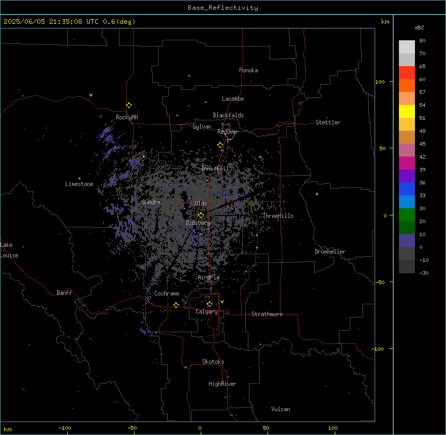This screenshot has height=435, width=446.
Task: Click the white caret marker below Ponoka
Action: pyautogui.click(x=189, y=76)
